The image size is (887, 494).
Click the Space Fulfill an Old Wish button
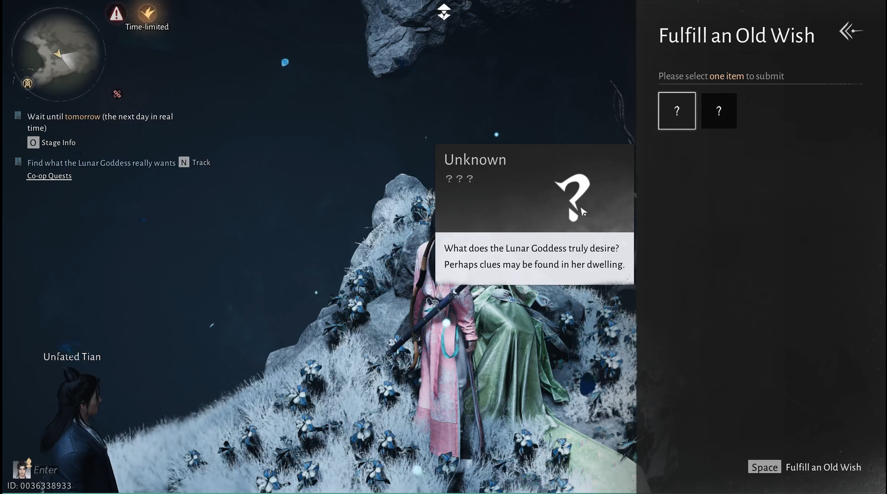coord(805,467)
